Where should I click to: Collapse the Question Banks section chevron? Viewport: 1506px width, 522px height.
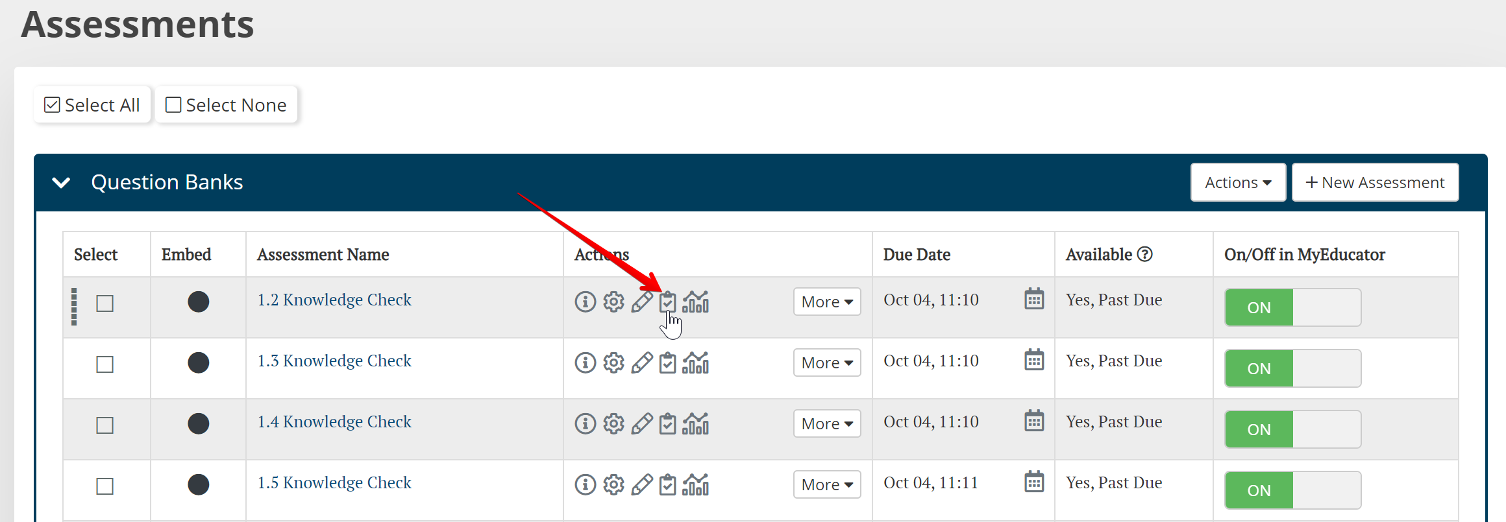point(61,183)
